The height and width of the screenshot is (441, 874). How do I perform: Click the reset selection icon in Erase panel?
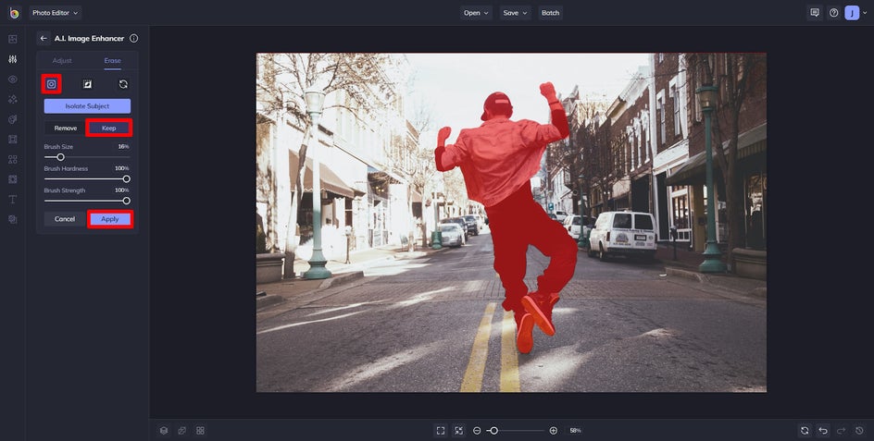tap(123, 84)
